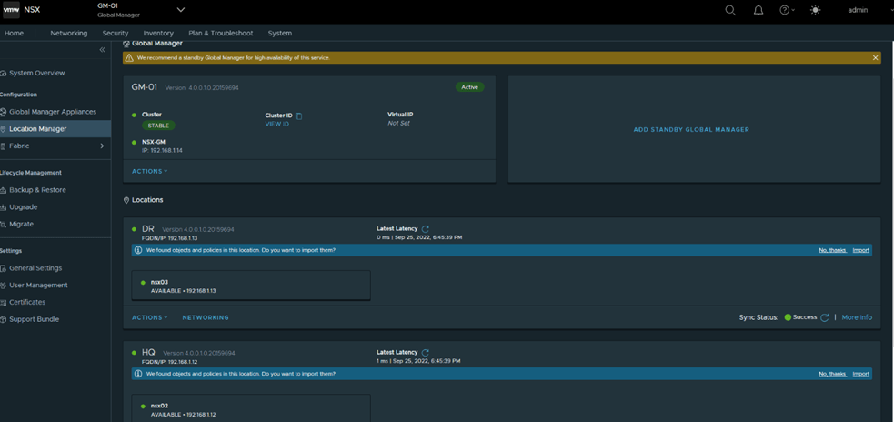This screenshot has height=422, width=894.
Task: Click Add Standby Global Manager
Action: (691, 130)
